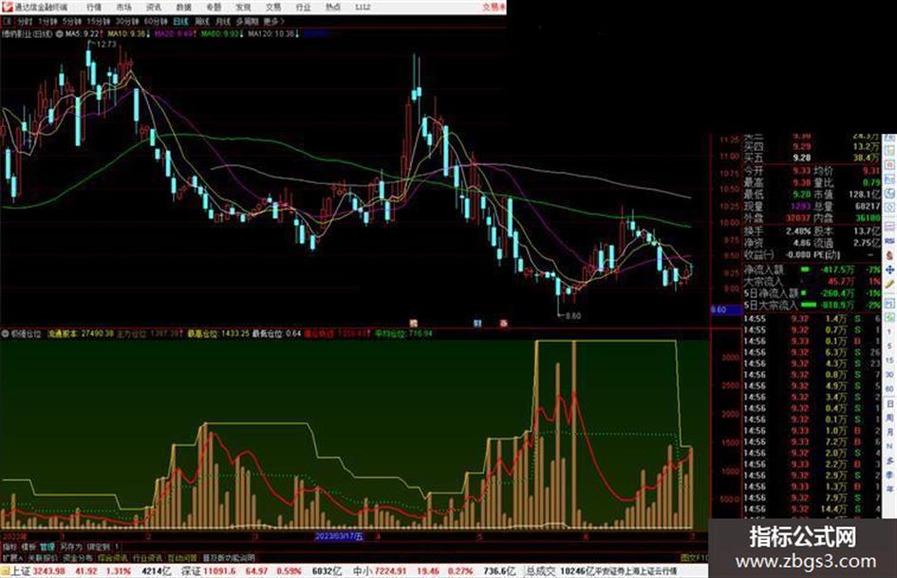Switch chart to 60分钟 period
The height and width of the screenshot is (578, 897).
point(156,21)
